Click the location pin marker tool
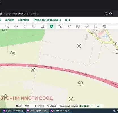 coord(25,26)
